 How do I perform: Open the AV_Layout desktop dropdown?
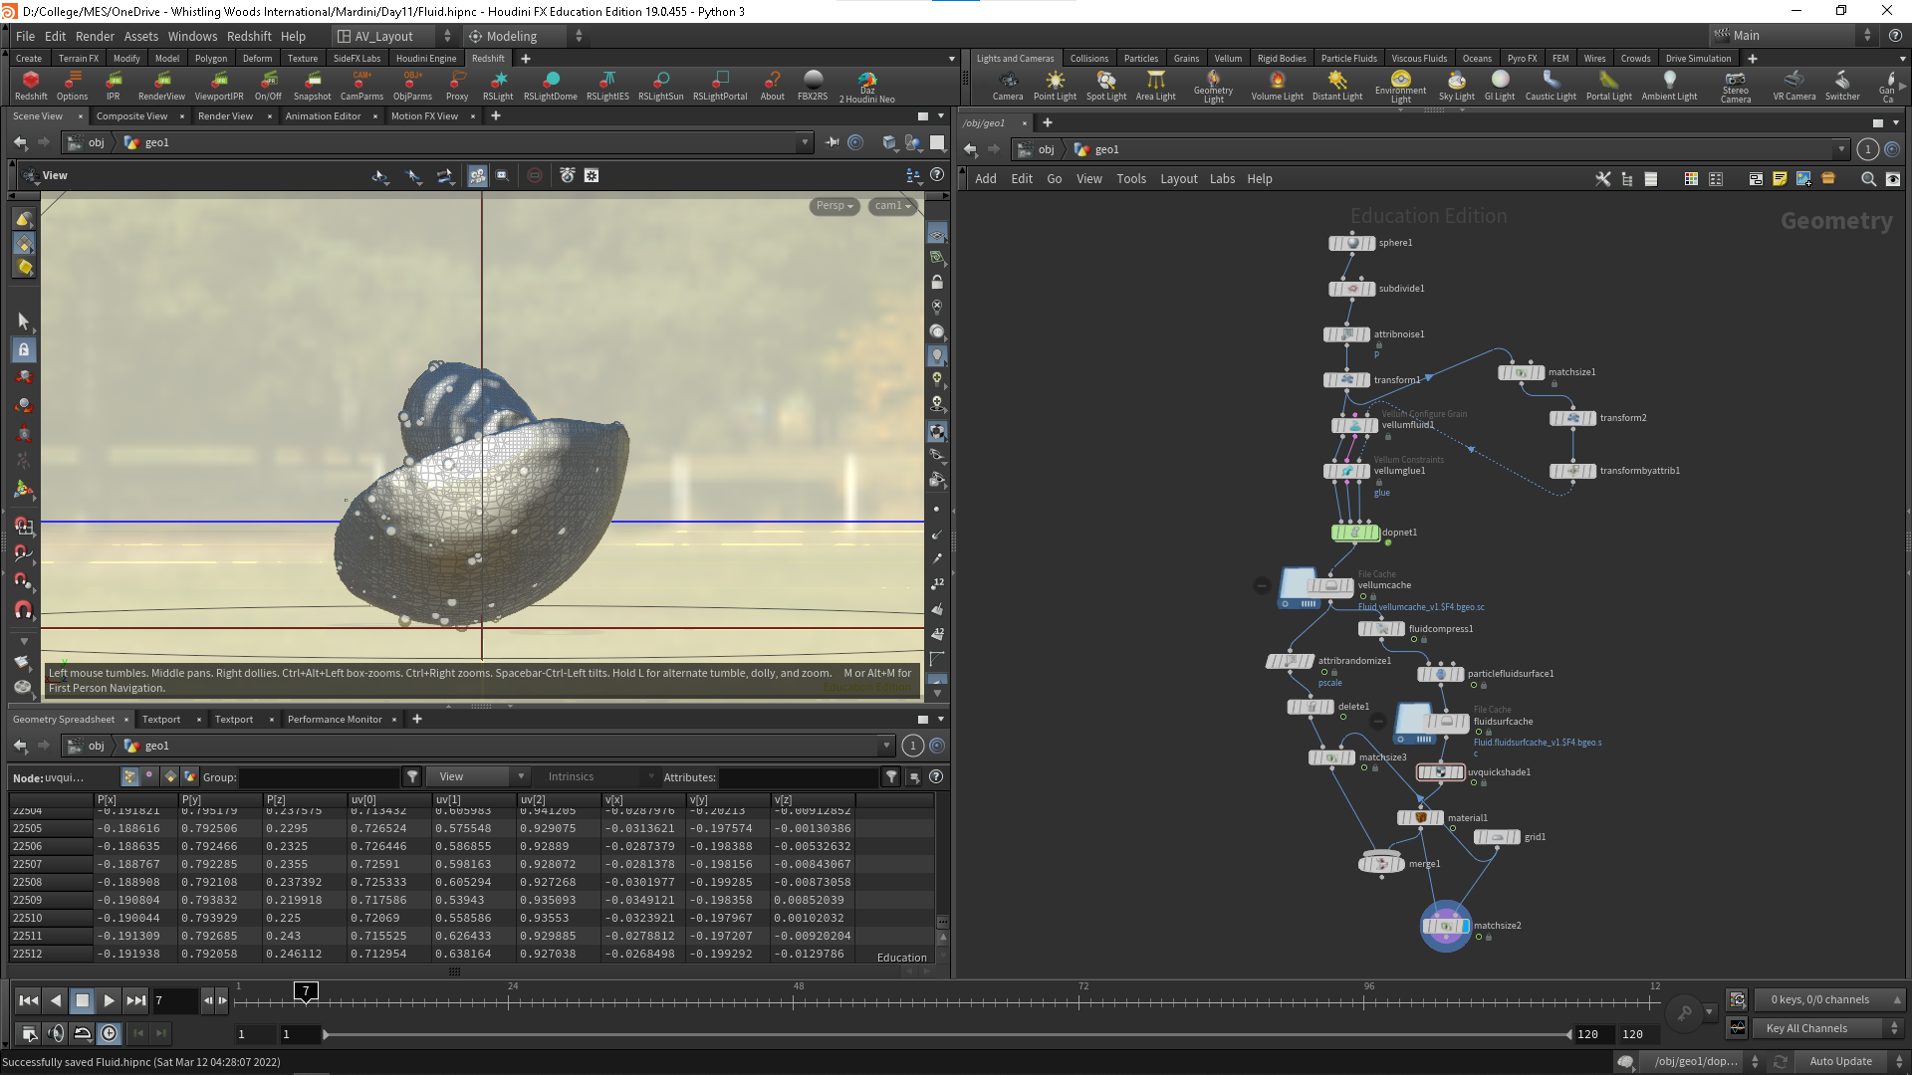[x=394, y=36]
